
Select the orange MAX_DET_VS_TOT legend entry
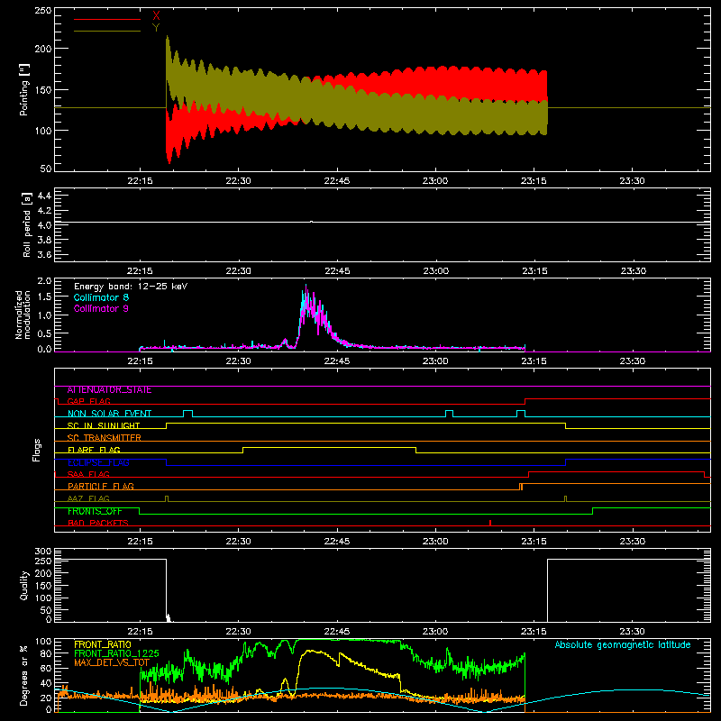pos(112,662)
